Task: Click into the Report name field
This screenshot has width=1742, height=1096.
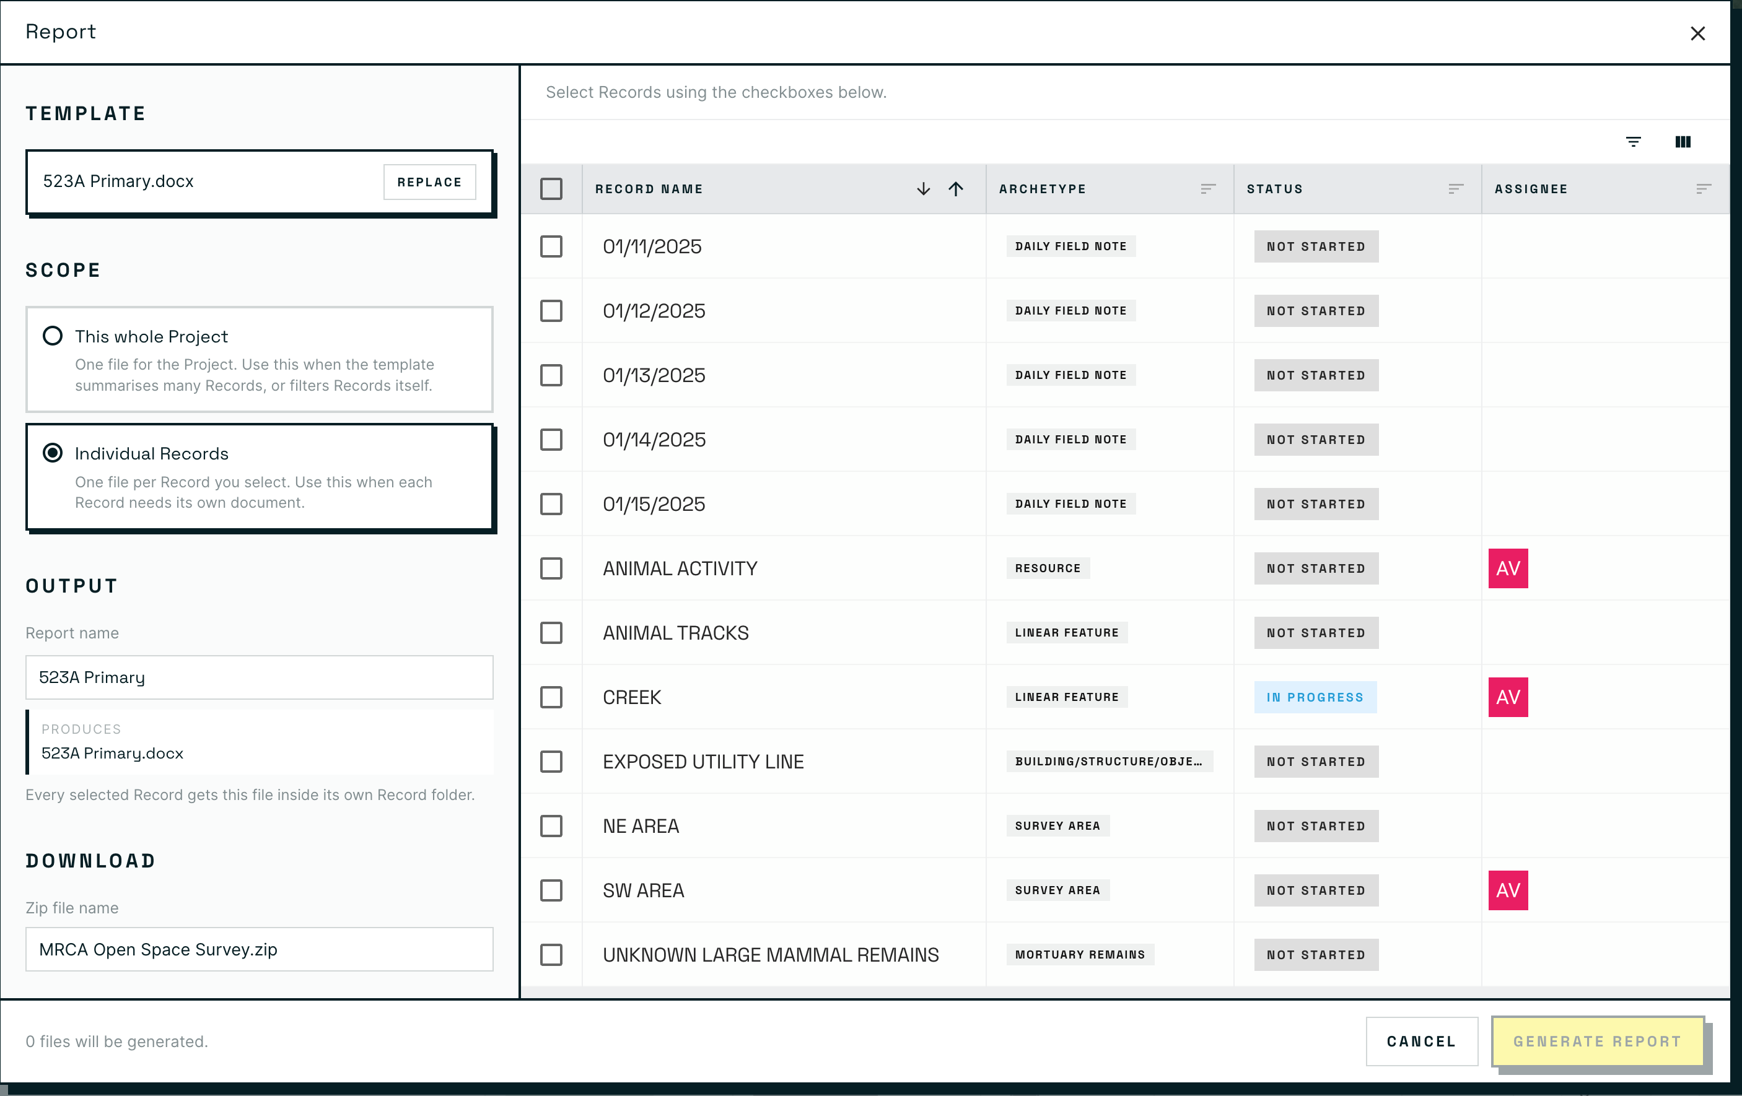Action: point(260,677)
